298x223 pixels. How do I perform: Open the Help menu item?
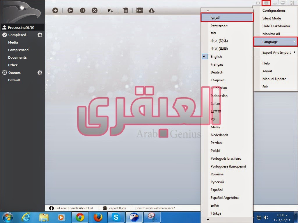tap(275, 63)
